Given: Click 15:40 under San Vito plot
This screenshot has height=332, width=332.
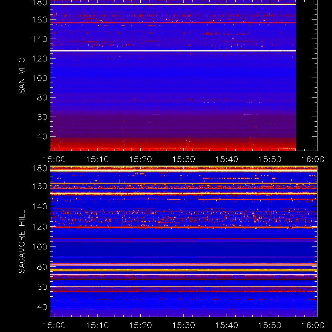Looking at the screenshot, I should click(227, 159).
